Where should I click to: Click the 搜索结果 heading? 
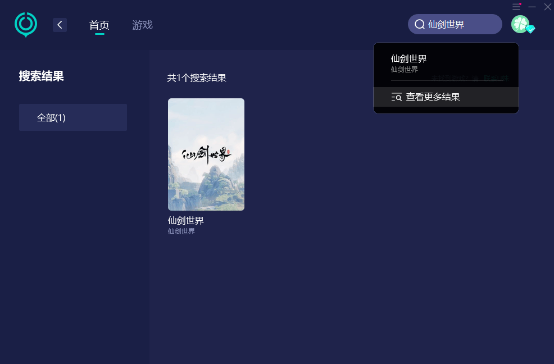[42, 76]
